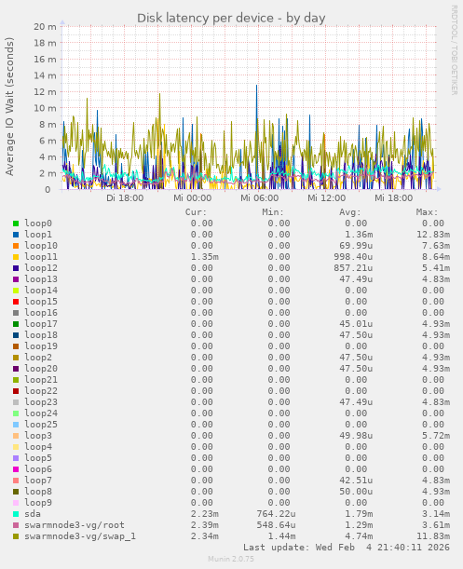Click the loop1 max value 12.83m
The image size is (463, 569).
coord(433,235)
